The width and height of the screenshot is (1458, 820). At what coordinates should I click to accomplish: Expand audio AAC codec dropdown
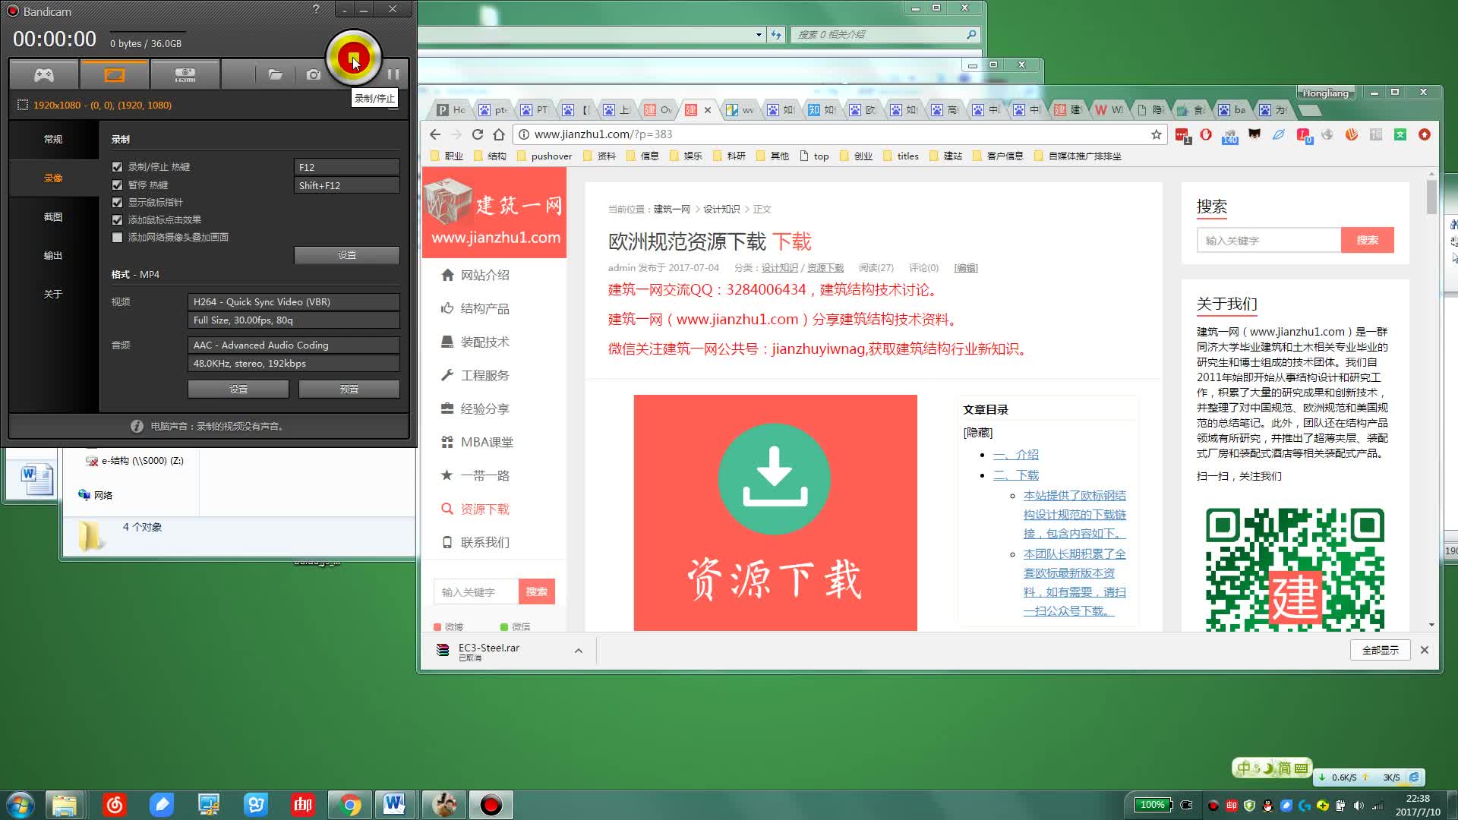[x=290, y=345]
